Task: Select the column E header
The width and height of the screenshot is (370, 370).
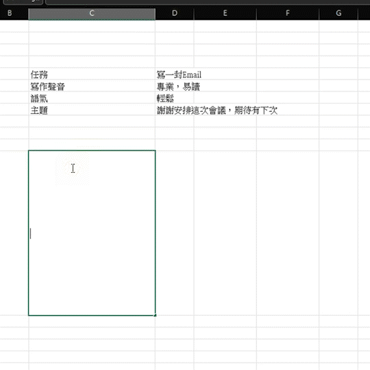Action: [x=225, y=14]
